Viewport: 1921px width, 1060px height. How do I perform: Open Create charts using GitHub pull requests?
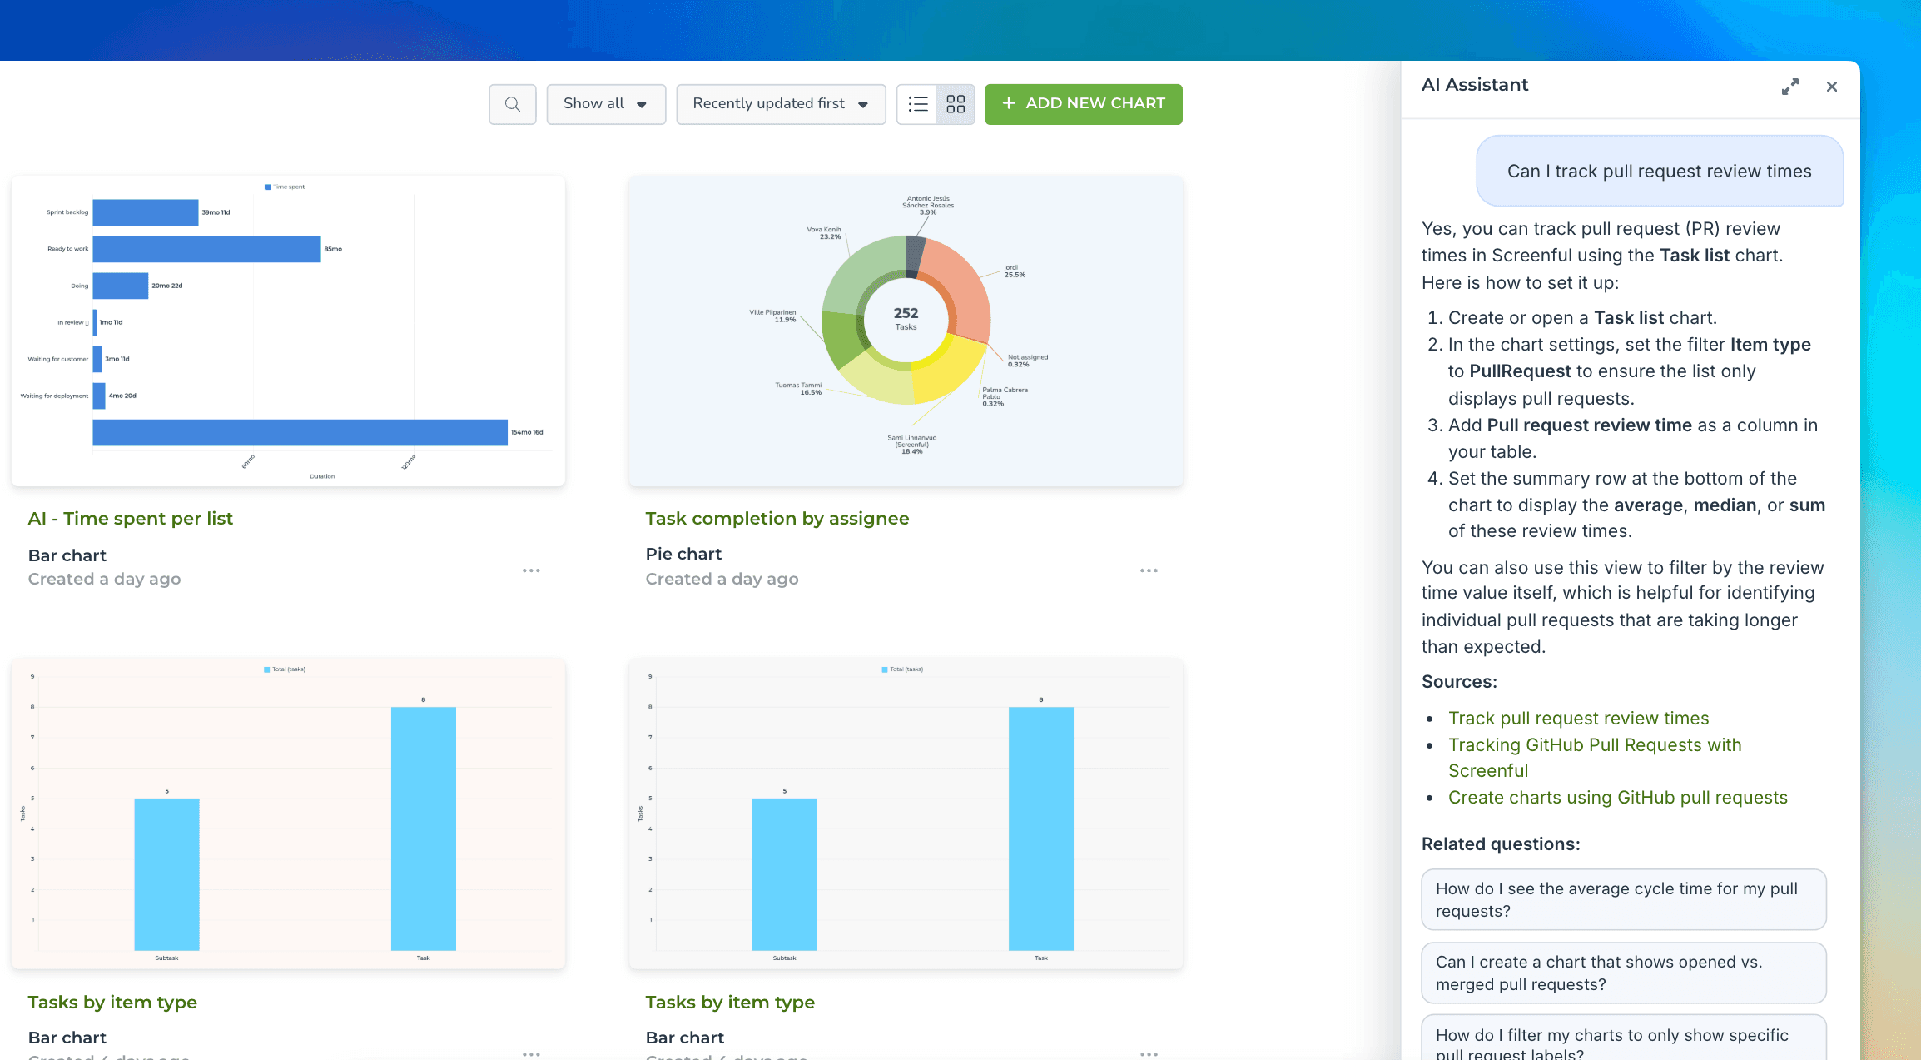pyautogui.click(x=1617, y=797)
